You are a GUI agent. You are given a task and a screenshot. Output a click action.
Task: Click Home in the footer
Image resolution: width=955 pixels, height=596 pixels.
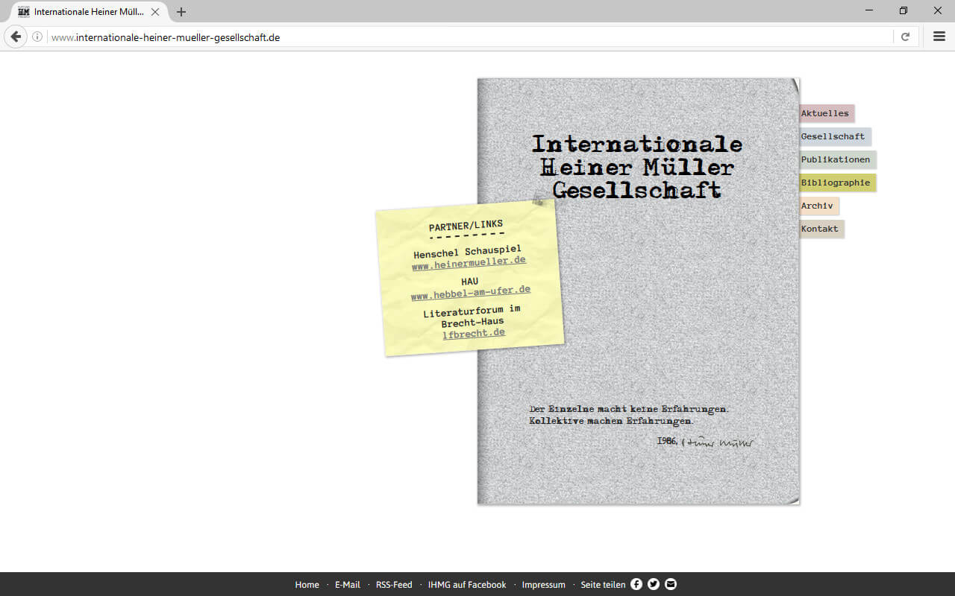[307, 585]
